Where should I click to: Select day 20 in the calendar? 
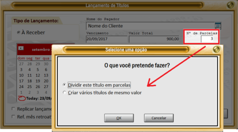tap(46, 81)
